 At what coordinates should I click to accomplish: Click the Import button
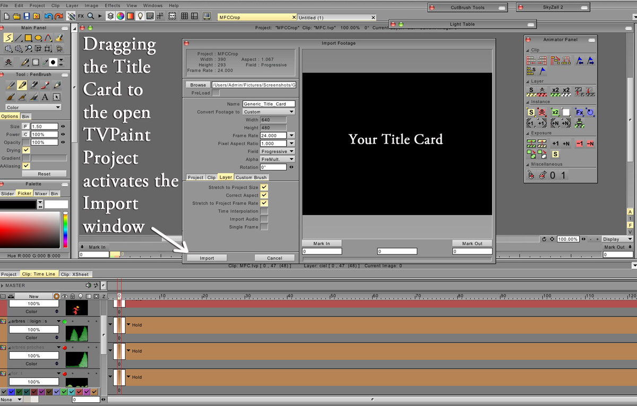(x=207, y=258)
